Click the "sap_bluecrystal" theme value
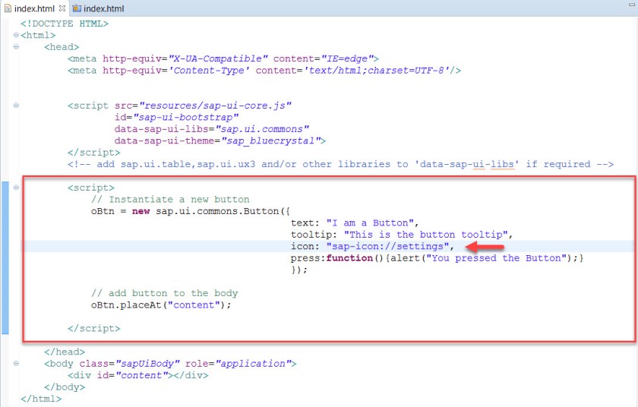The image size is (638, 407). tap(270, 140)
